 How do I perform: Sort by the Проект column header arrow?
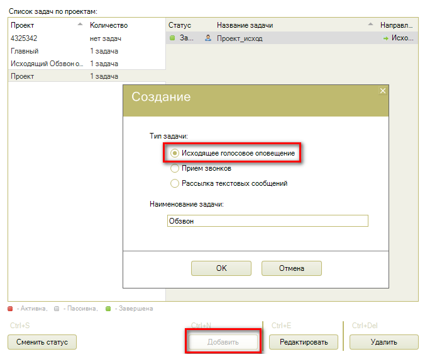coord(79,25)
